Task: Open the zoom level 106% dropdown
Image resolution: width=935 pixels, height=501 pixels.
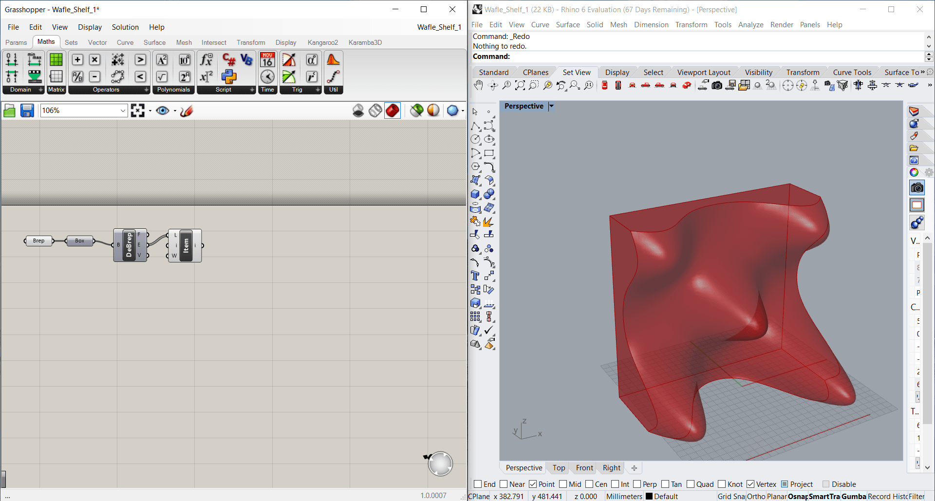Action: click(123, 111)
